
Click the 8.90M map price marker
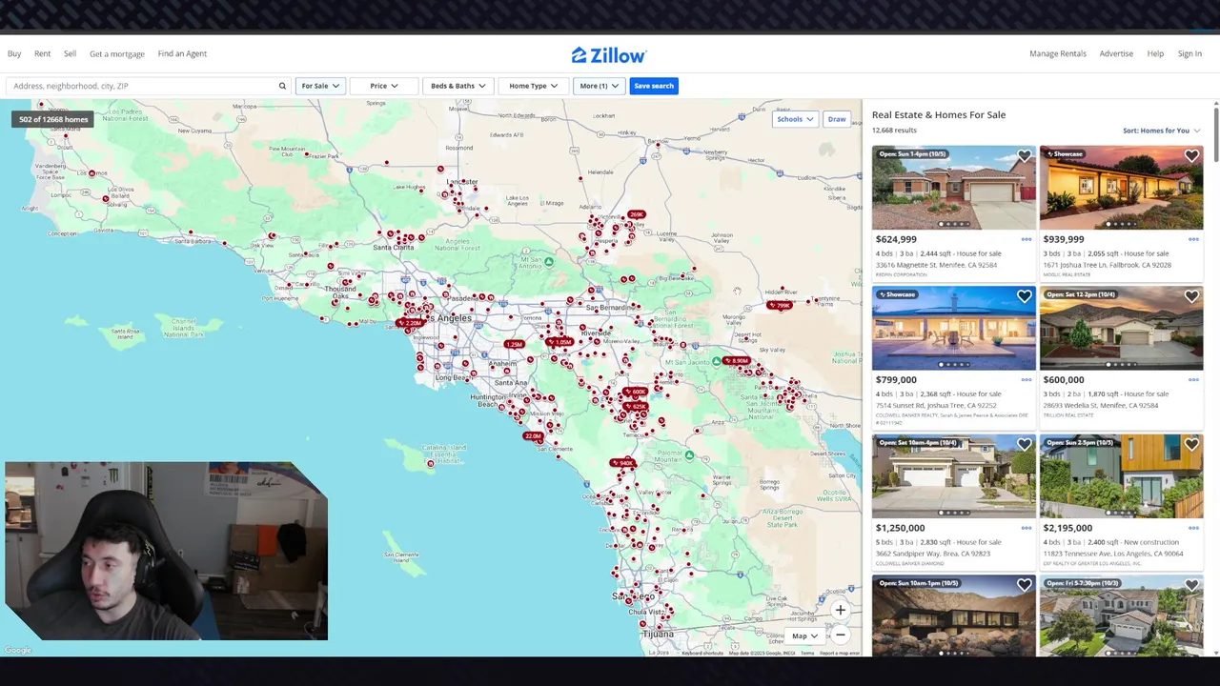(736, 361)
